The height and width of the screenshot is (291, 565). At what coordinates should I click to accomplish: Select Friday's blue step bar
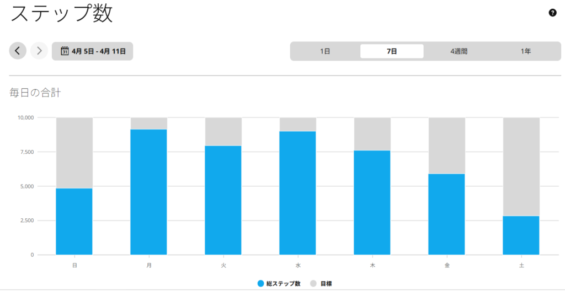click(447, 214)
